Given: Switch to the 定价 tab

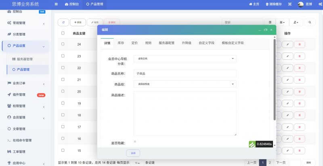Looking at the screenshot, I should tap(134, 42).
